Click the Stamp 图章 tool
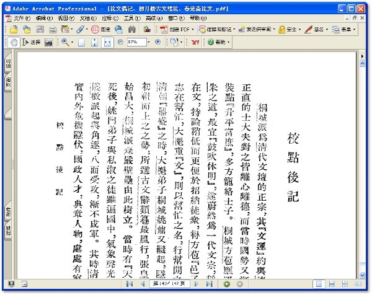Image resolution: width=372 pixels, height=295 pixels. (x=101, y=29)
